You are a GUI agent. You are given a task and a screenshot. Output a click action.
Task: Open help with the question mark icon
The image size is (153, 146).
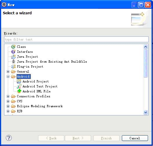tap(9, 138)
